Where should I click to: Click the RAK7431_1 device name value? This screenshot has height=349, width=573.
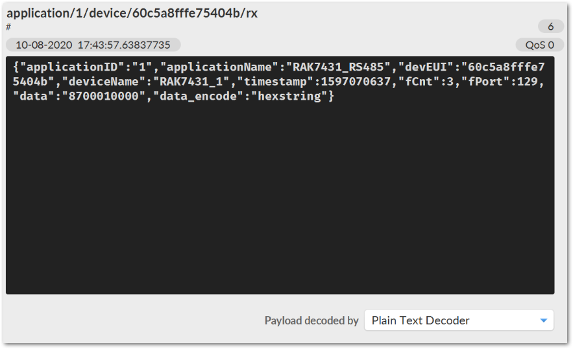(x=191, y=82)
